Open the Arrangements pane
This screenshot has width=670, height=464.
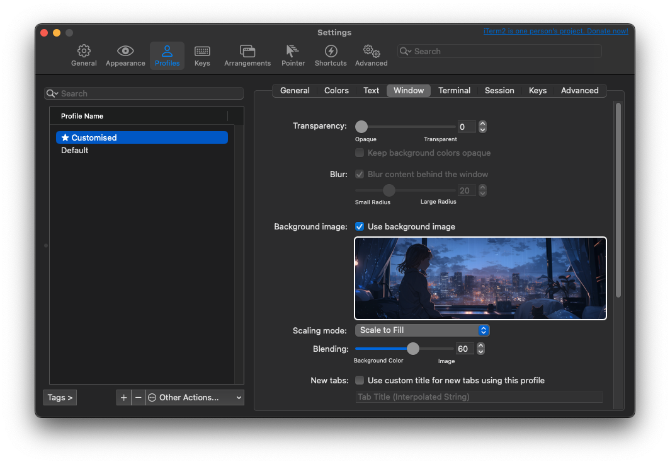247,55
